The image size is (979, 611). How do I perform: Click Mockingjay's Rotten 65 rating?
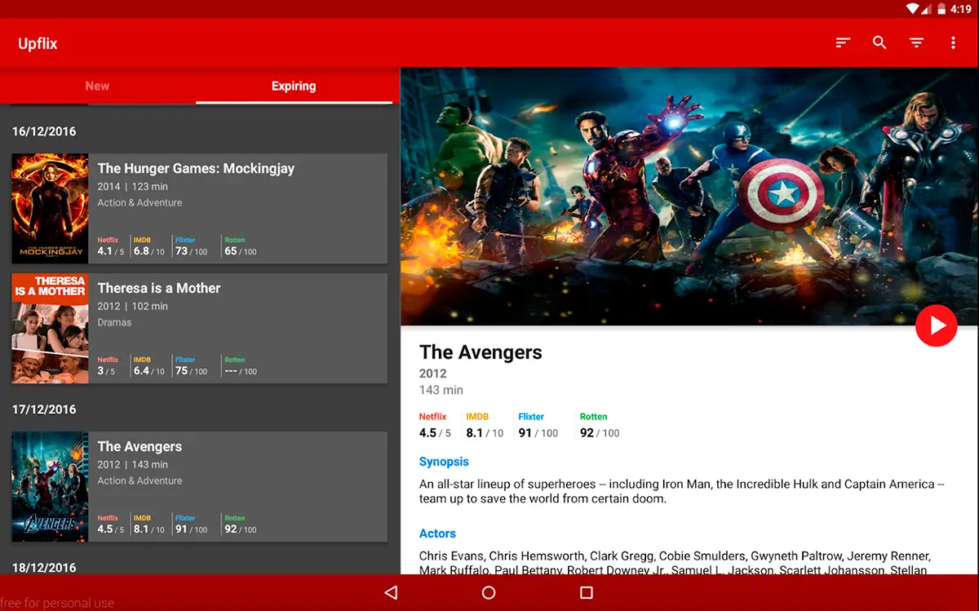tap(241, 246)
